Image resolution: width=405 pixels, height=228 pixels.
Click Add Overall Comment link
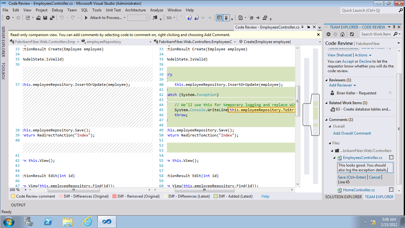[352, 133]
